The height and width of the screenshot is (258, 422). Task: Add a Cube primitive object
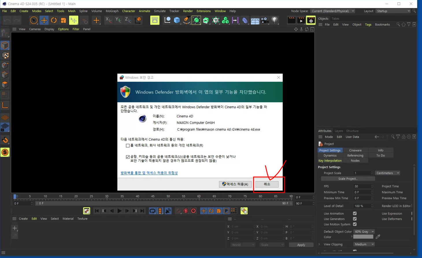coord(177,20)
